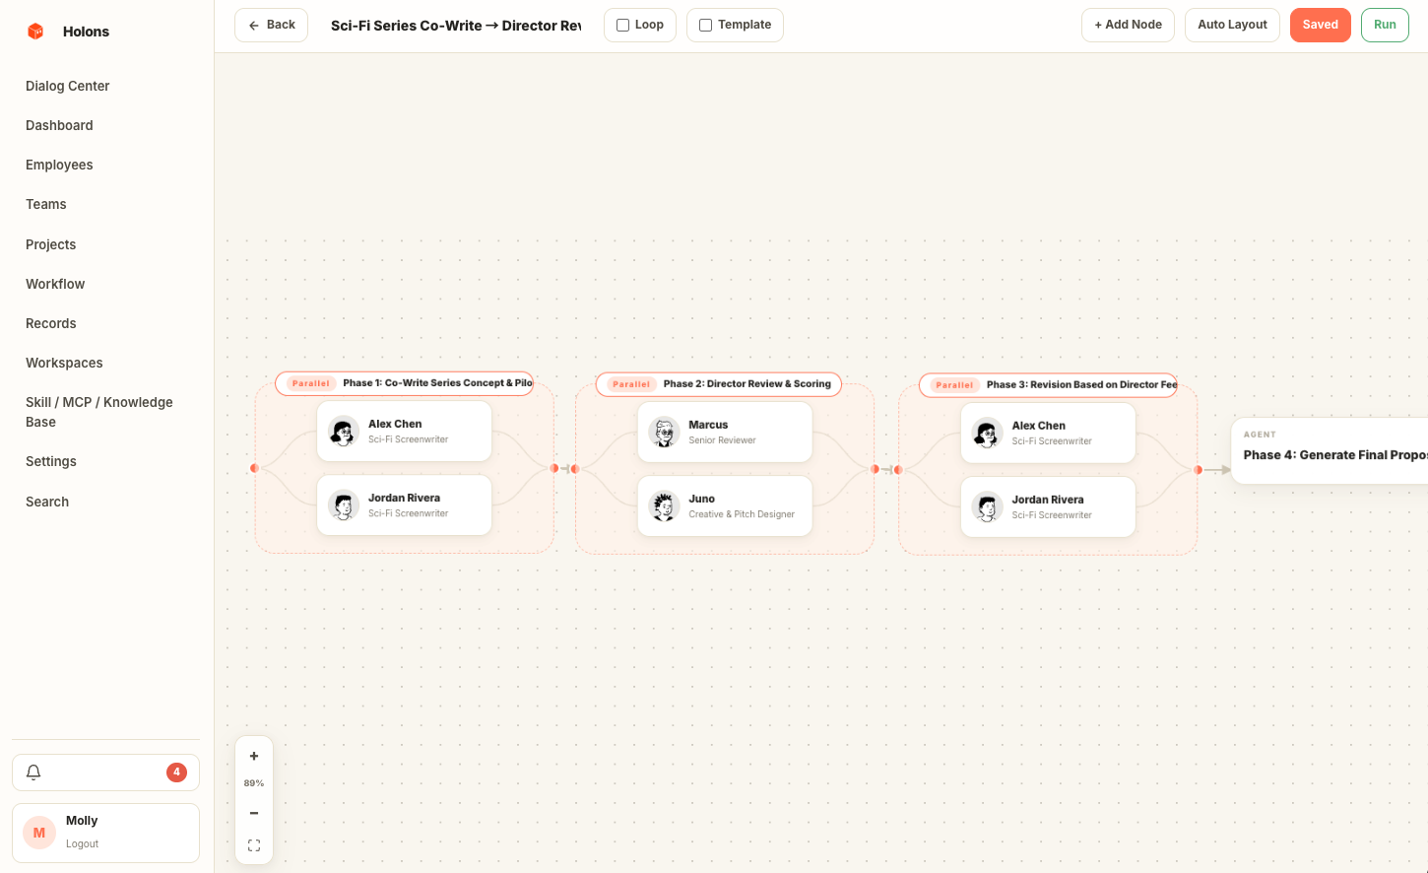Open the Skill / MCP / Knowledge Base section

[x=98, y=412]
